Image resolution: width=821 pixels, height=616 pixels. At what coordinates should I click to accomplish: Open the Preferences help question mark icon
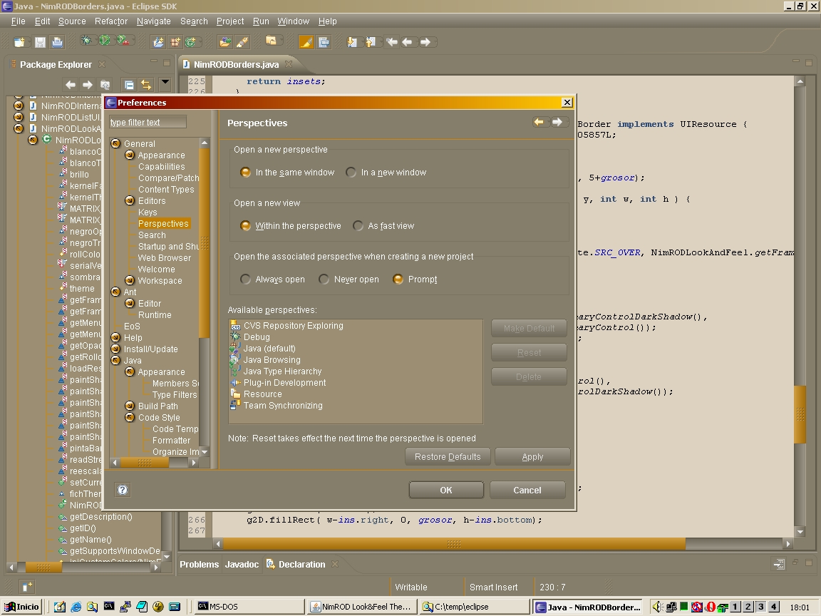coord(123,490)
